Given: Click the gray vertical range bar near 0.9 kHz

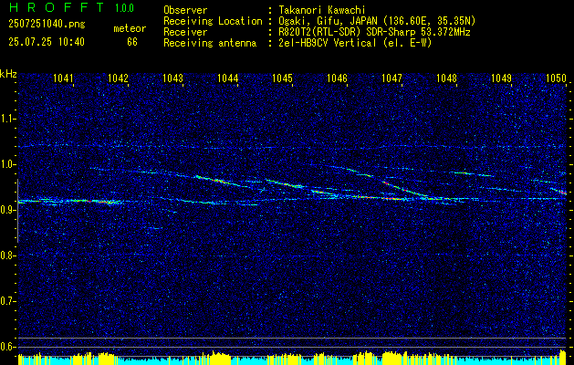Looking at the screenshot, I should tap(17, 211).
